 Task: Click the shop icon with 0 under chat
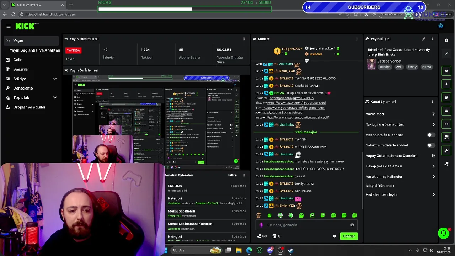276,236
